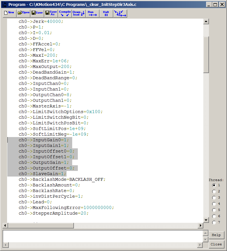The height and width of the screenshot is (251, 227).
Task: Click the line ch0->SoftLimitPos=1e+09;
Action: 52,129
